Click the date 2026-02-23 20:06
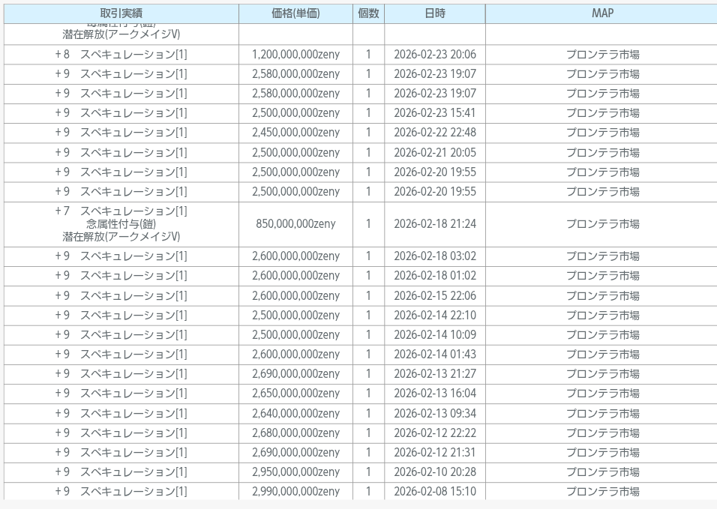The height and width of the screenshot is (509, 717). coord(434,55)
